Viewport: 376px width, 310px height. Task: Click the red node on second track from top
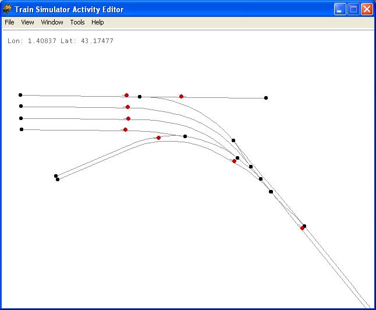(x=127, y=107)
